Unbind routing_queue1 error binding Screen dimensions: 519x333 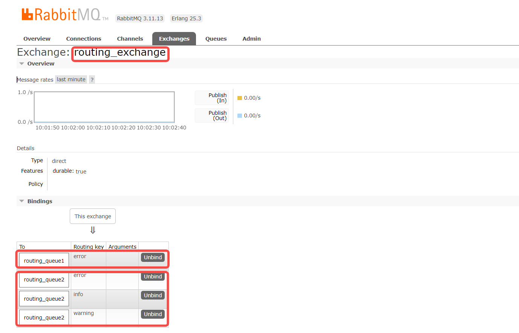click(153, 257)
